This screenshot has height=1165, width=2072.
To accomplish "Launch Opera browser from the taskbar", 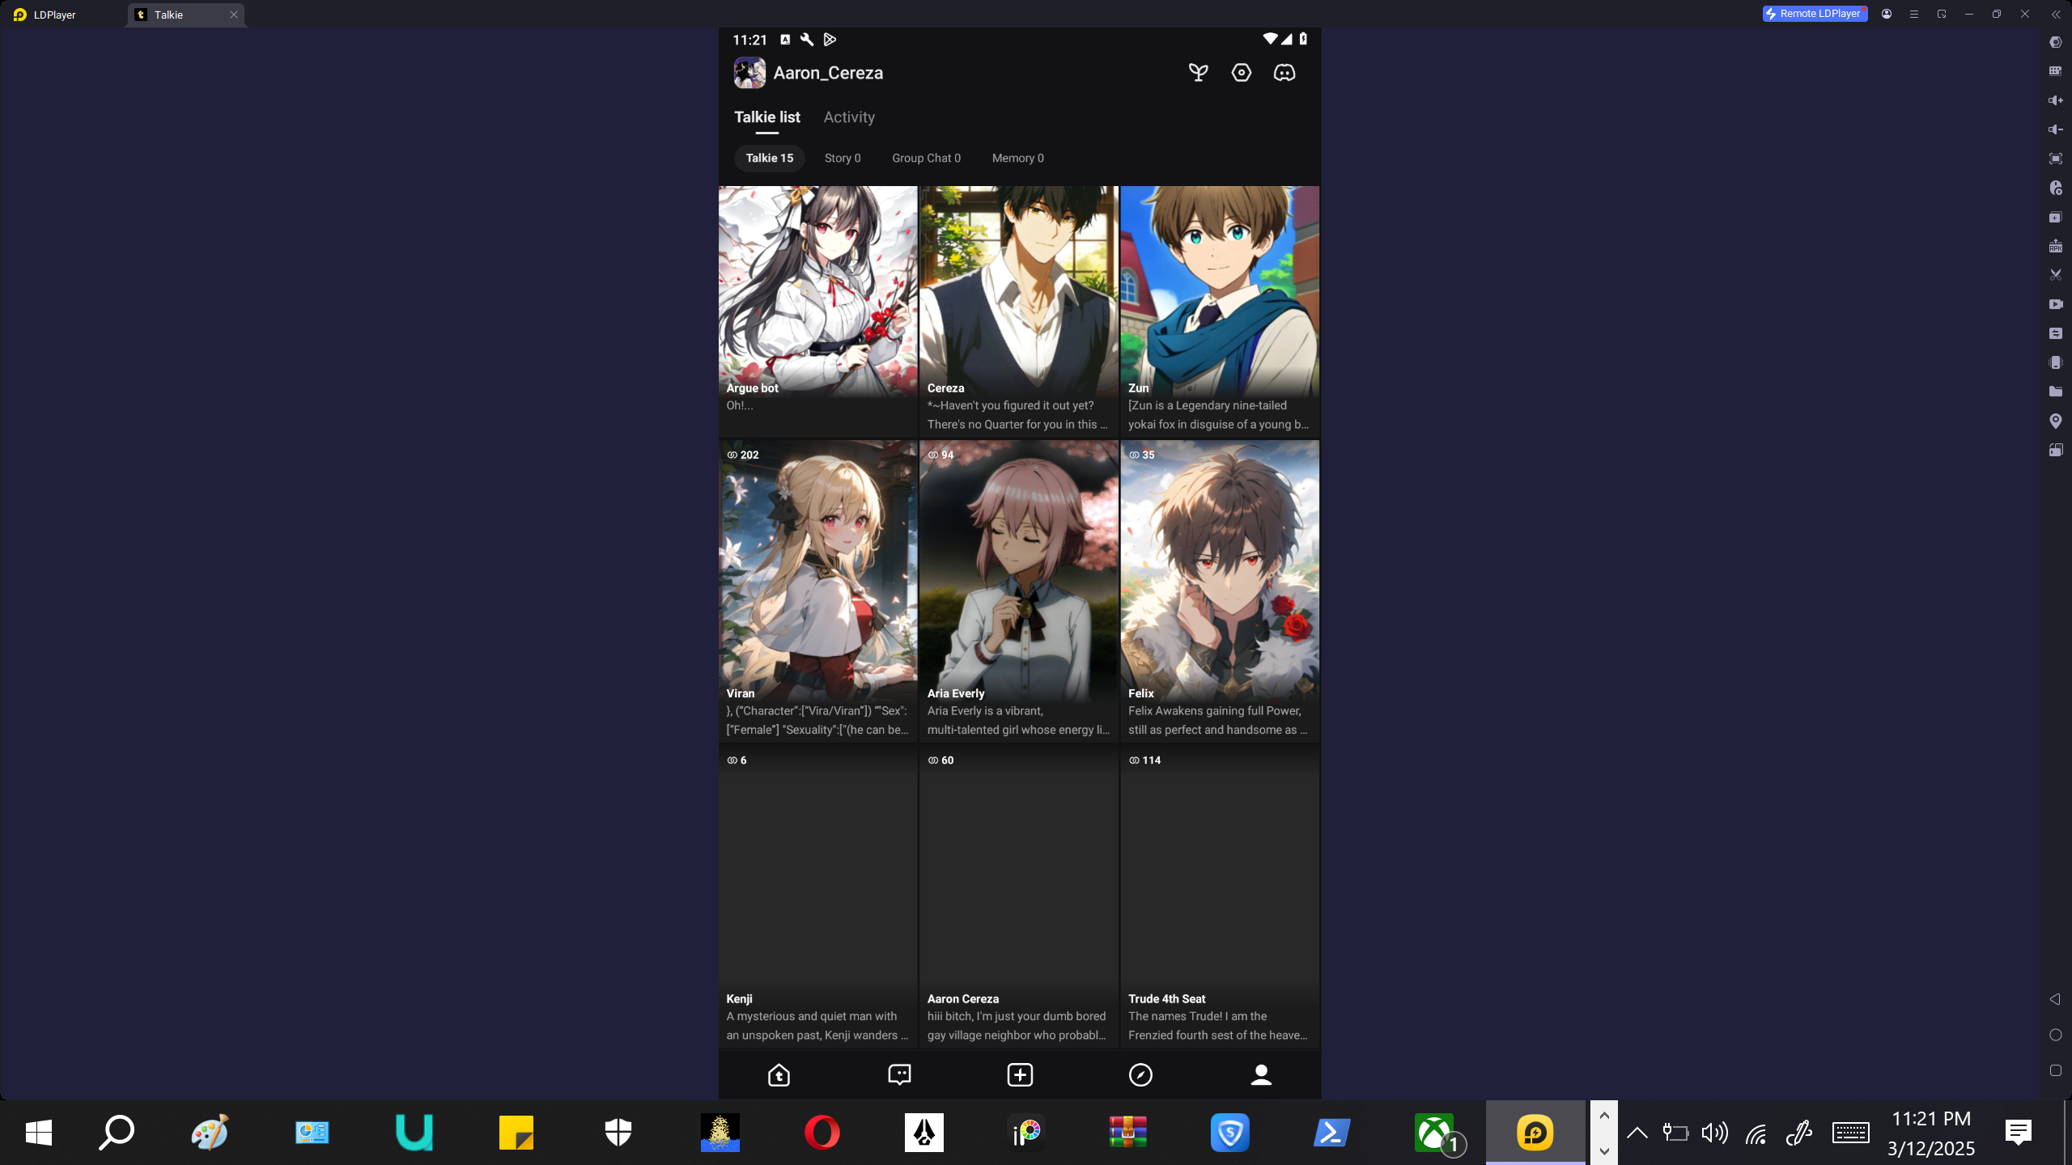I will click(x=822, y=1133).
